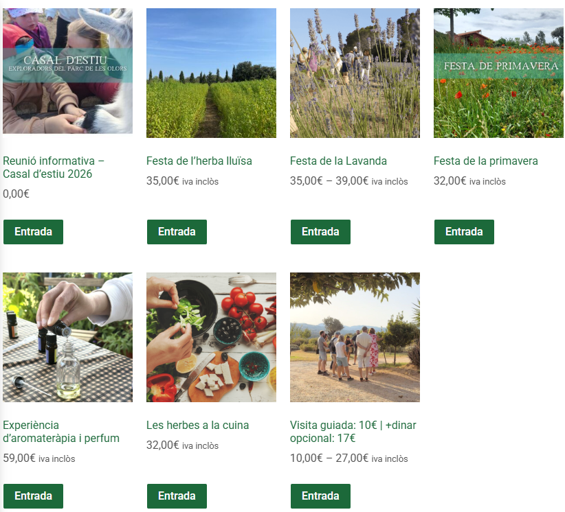Open the guided tour group photo
The image size is (565, 512).
pos(355,337)
